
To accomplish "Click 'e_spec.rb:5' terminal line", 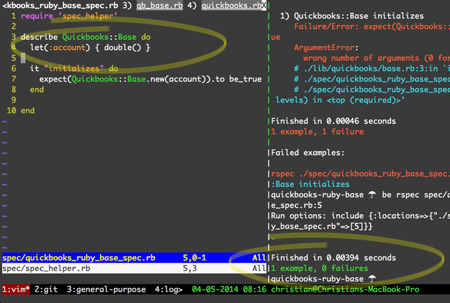I will 297,205.
